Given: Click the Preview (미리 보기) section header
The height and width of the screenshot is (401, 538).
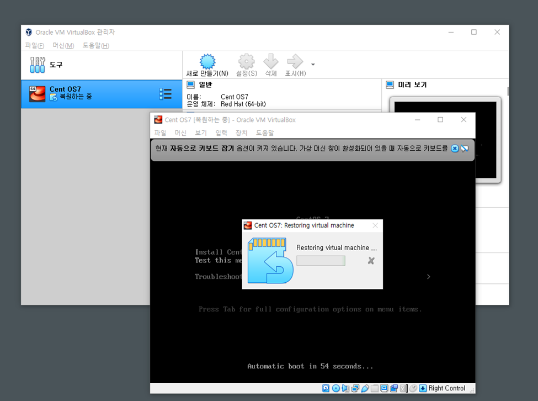Looking at the screenshot, I should coord(412,85).
